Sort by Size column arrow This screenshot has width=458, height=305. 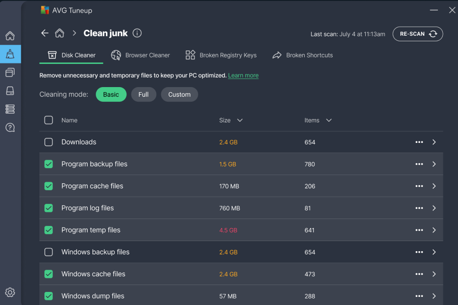[x=240, y=120]
